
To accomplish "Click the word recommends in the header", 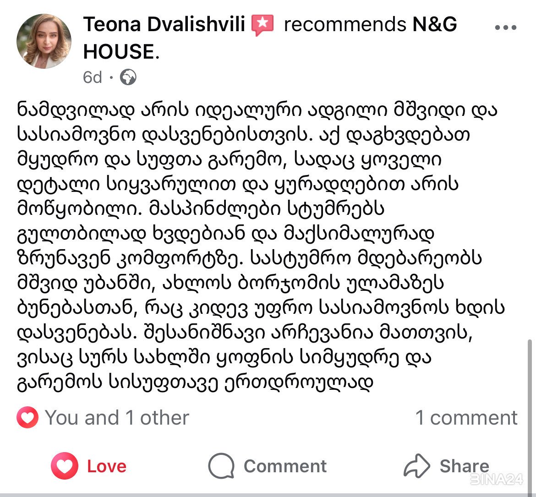I will pos(345,25).
